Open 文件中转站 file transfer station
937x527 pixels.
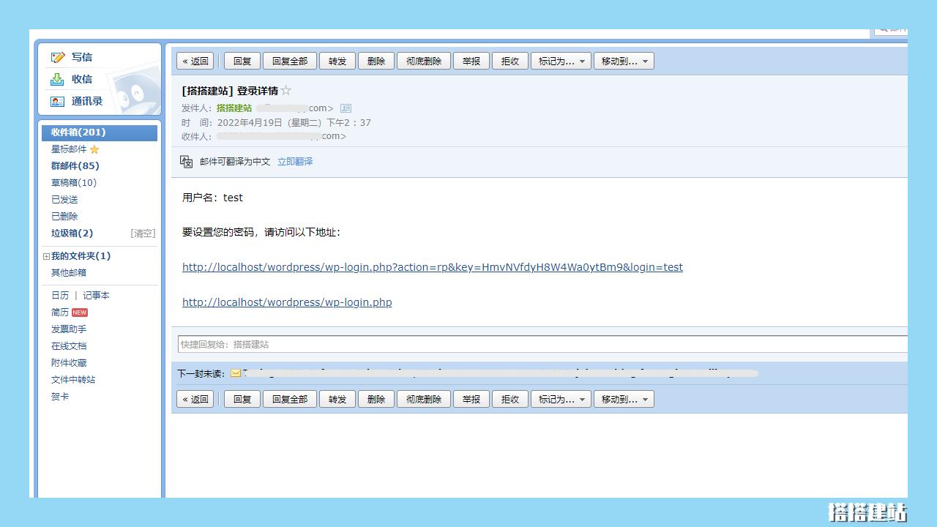[x=75, y=379]
